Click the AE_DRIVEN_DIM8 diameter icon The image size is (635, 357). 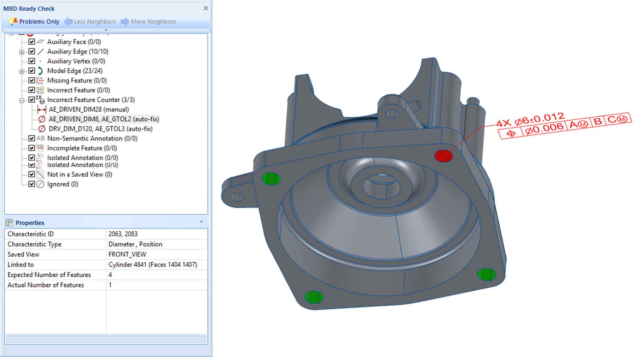[x=42, y=119]
